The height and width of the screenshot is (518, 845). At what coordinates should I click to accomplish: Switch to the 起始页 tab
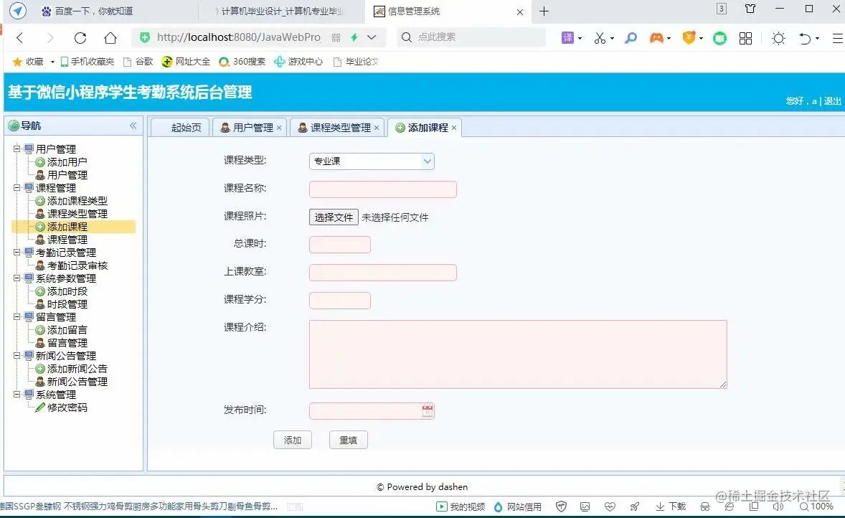tap(181, 128)
